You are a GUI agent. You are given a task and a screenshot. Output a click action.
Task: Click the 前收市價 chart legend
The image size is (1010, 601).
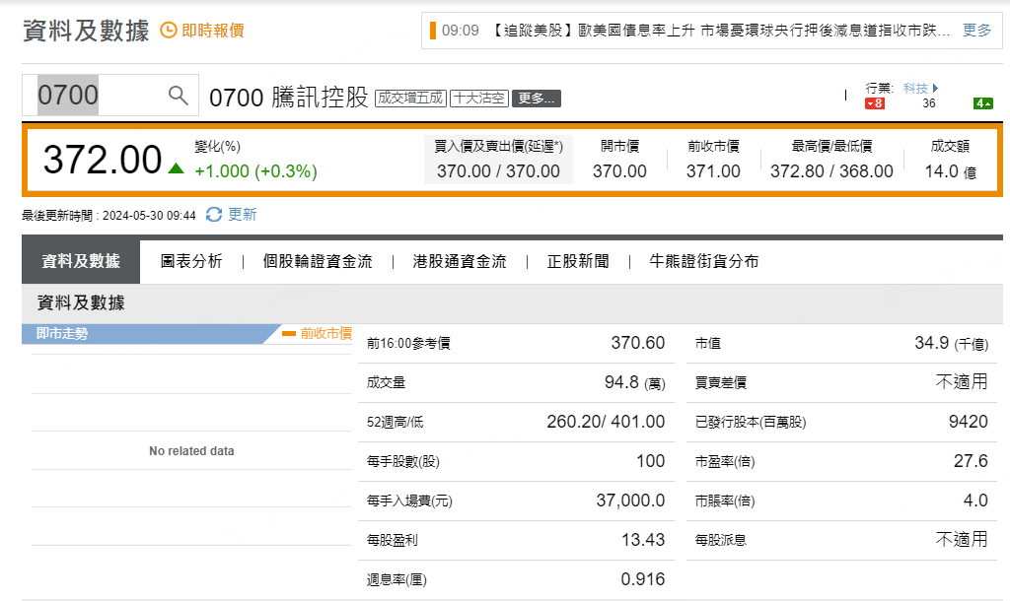click(317, 333)
